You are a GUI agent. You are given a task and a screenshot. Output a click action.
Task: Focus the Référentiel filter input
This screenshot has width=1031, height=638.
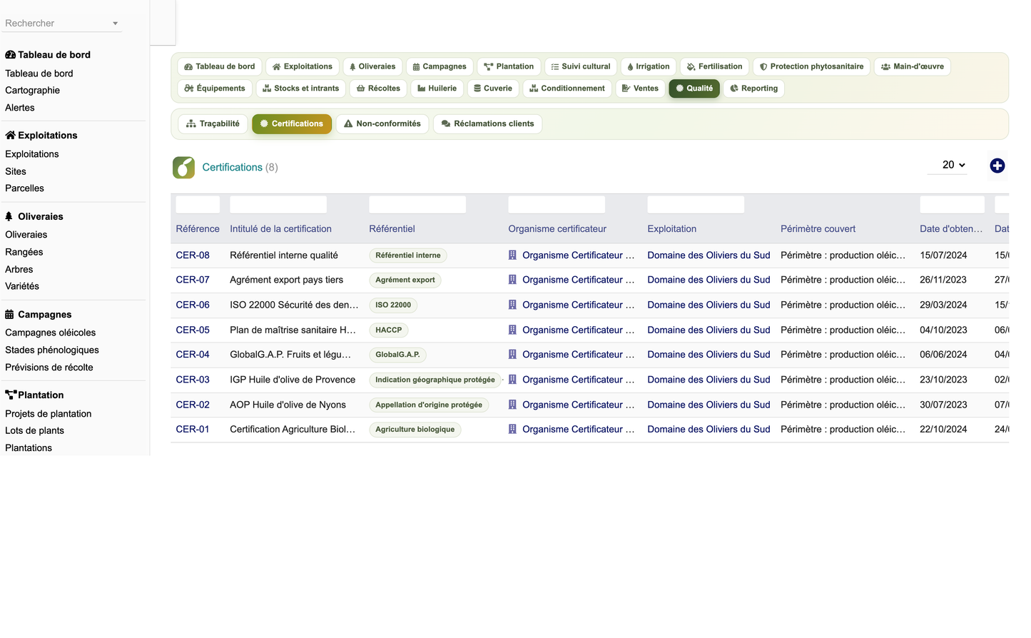pyautogui.click(x=417, y=205)
